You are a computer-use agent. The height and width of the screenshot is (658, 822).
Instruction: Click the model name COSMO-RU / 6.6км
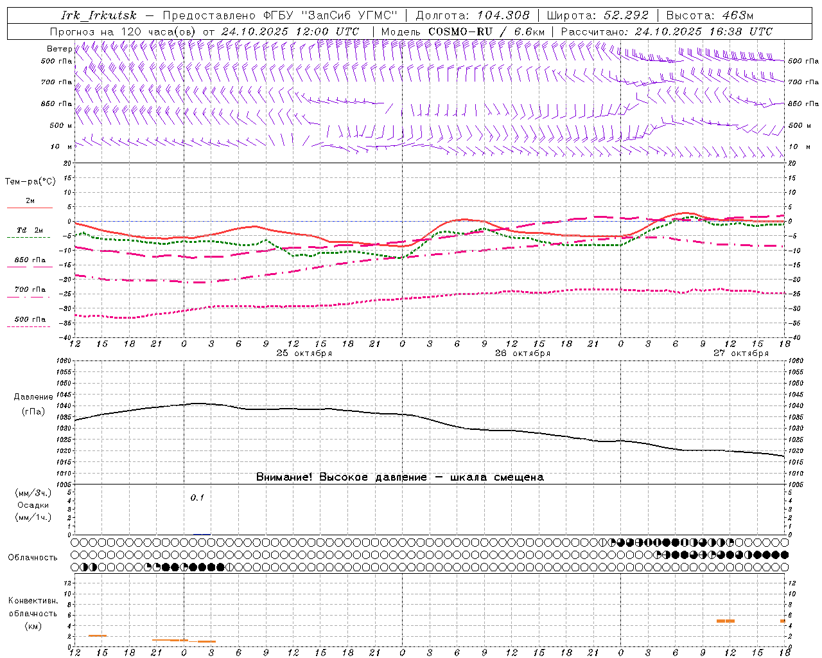click(x=486, y=31)
